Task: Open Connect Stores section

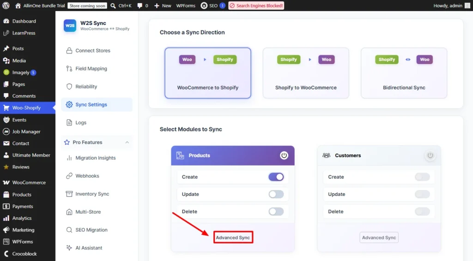Action: coord(97,51)
